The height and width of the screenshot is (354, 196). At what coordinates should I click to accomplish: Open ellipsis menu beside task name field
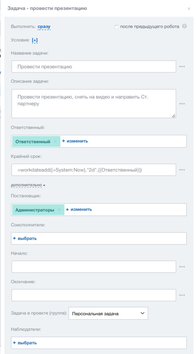182,66
